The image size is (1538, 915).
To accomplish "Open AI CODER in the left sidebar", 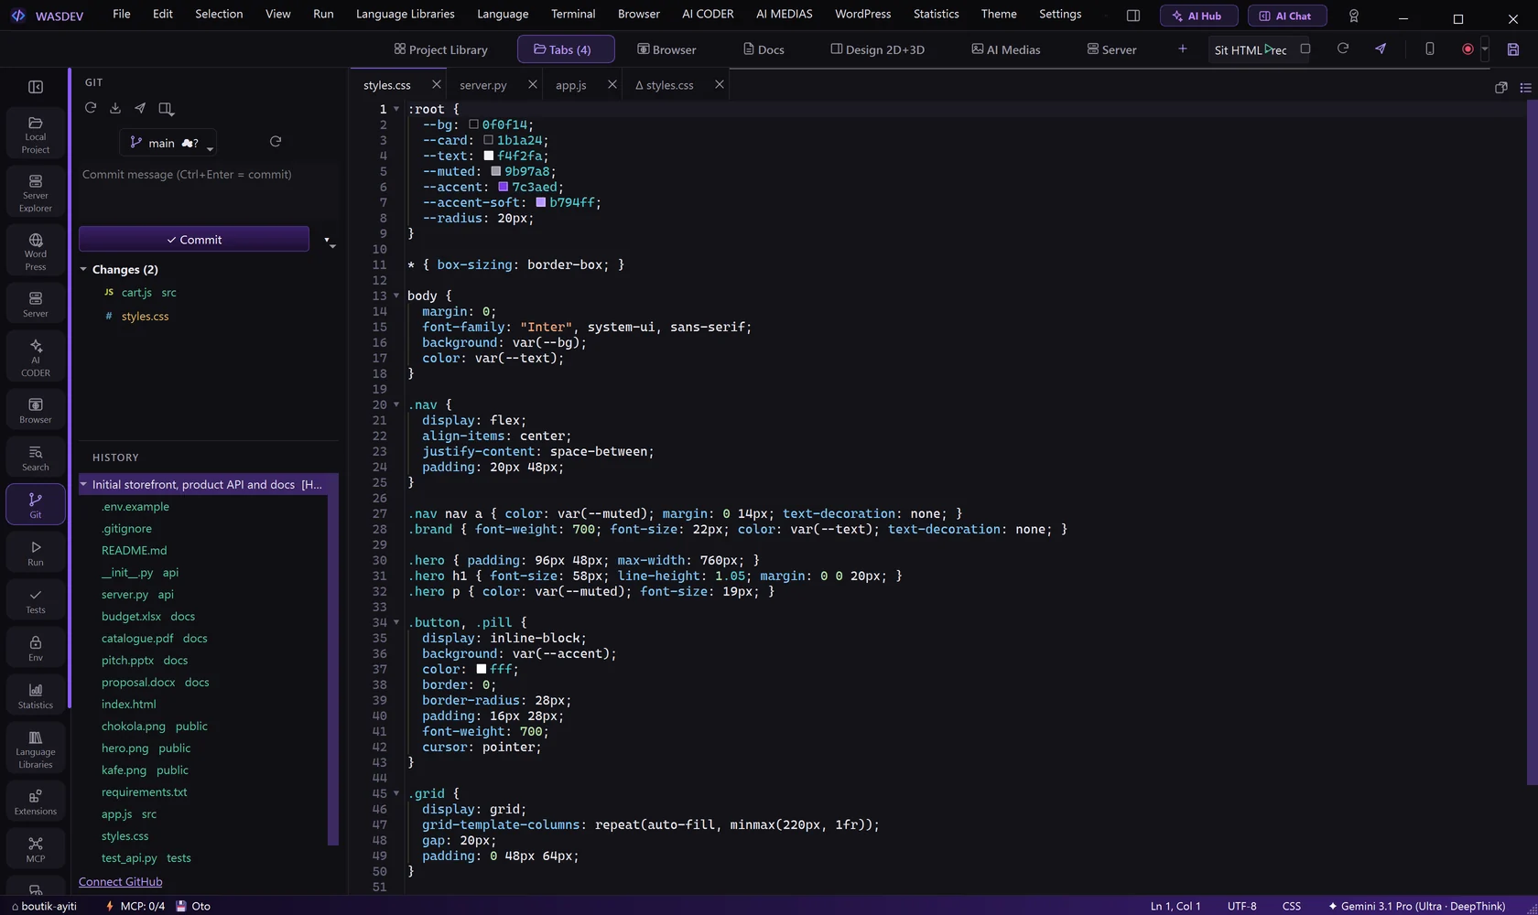I will pyautogui.click(x=36, y=357).
